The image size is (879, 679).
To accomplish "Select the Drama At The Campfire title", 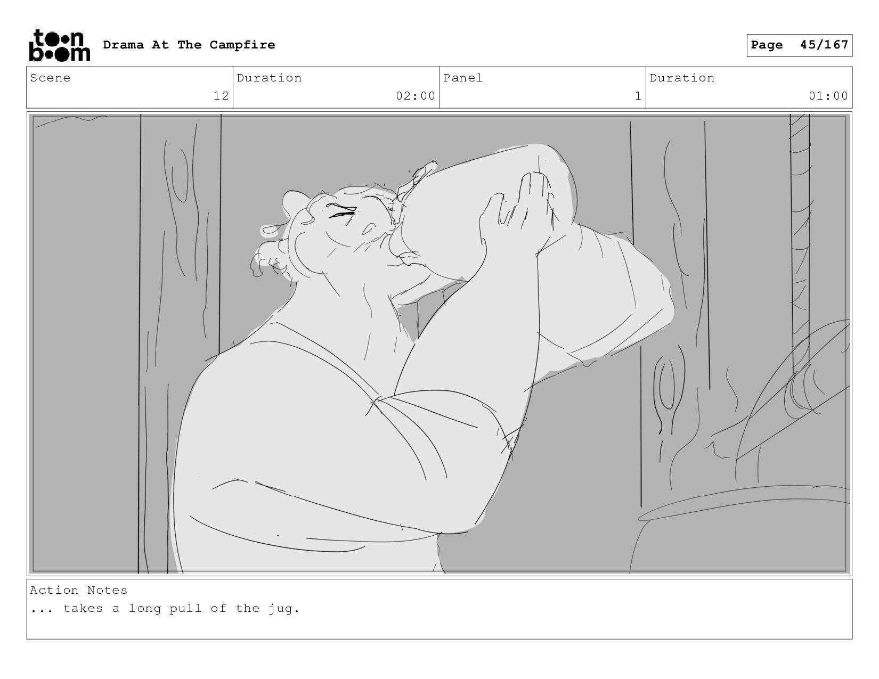I will [189, 45].
